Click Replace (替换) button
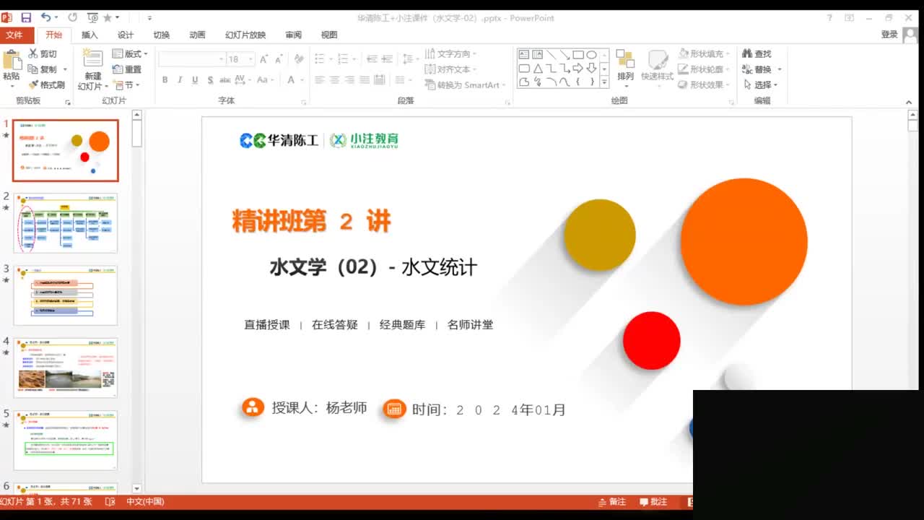This screenshot has height=520, width=924. click(760, 69)
